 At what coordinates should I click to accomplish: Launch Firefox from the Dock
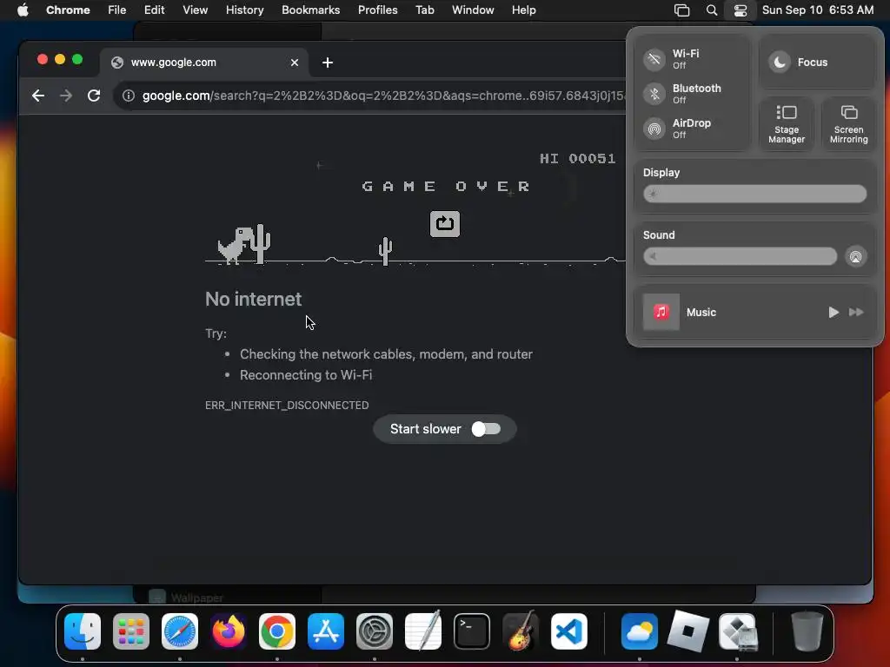point(229,631)
